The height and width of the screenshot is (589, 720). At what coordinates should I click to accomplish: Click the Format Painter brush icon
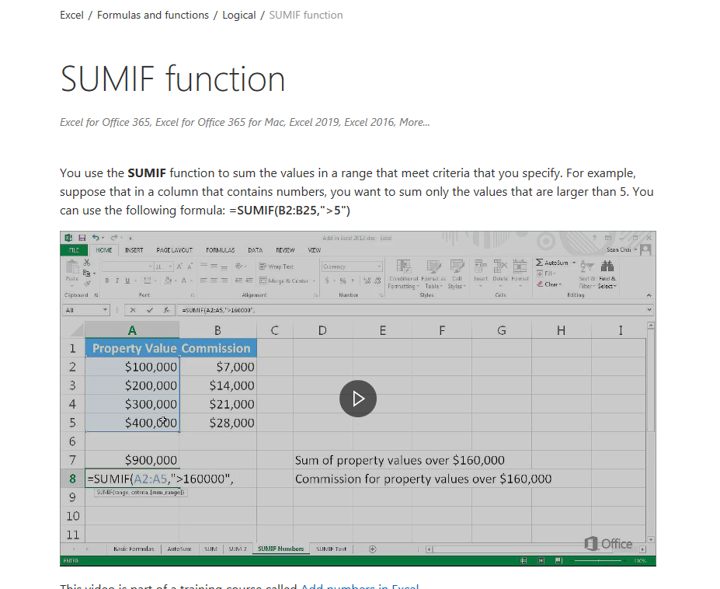(x=86, y=283)
